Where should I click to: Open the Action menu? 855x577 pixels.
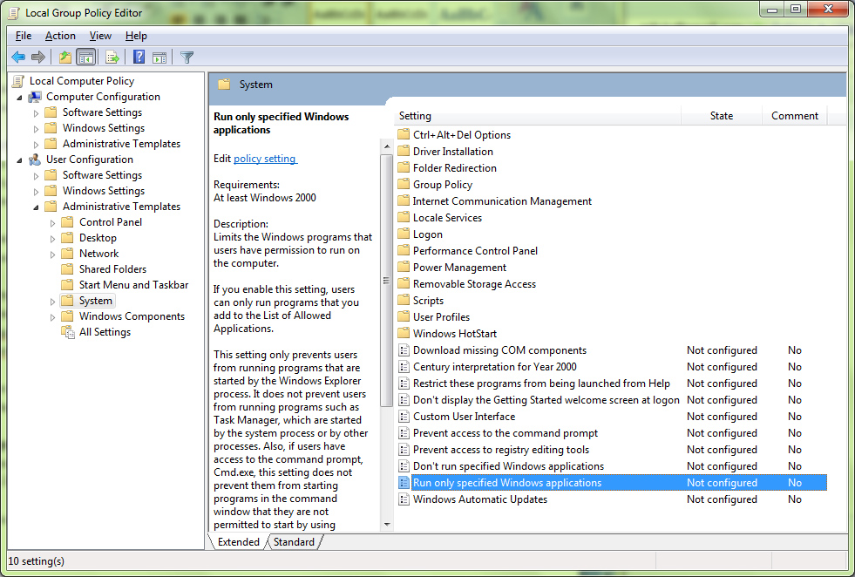(x=60, y=36)
